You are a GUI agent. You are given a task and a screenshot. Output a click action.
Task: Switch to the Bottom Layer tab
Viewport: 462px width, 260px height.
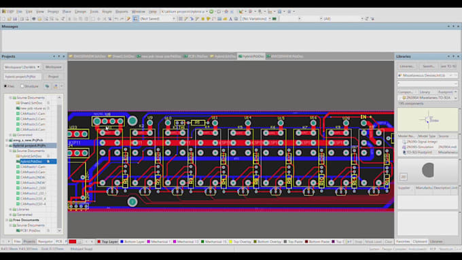tap(132, 242)
